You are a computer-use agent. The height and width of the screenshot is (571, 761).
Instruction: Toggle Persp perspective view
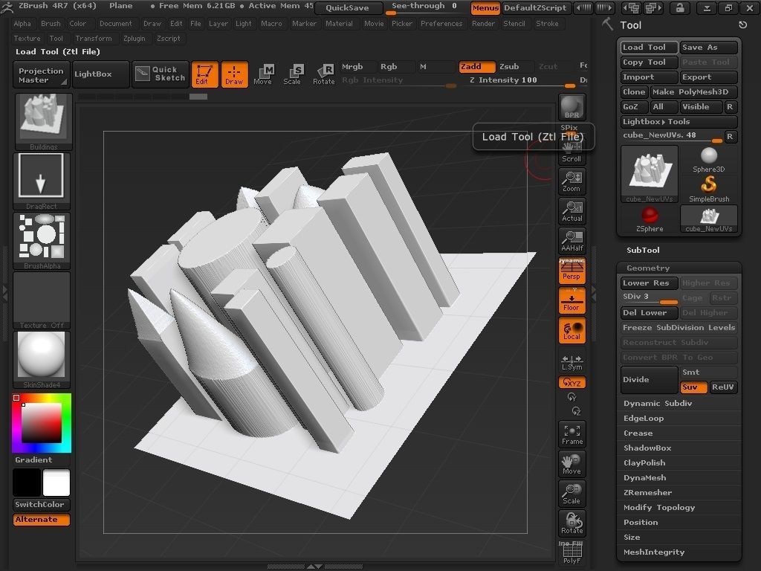[571, 270]
